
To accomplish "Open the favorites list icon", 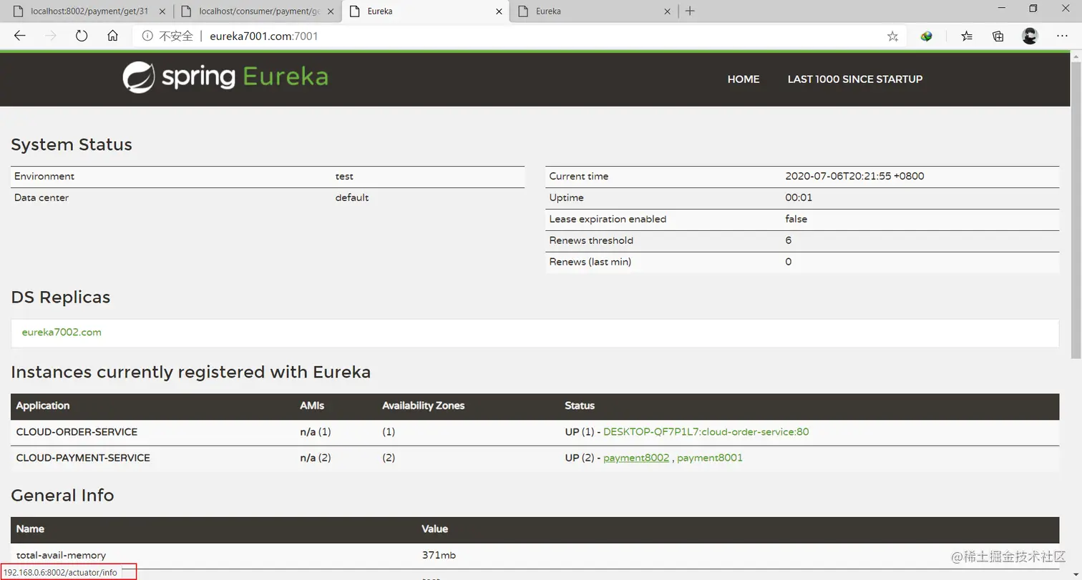I will click(x=967, y=36).
